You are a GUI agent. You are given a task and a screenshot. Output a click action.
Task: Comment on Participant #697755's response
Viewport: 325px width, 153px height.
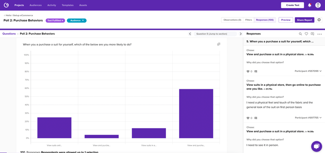[256, 118]
